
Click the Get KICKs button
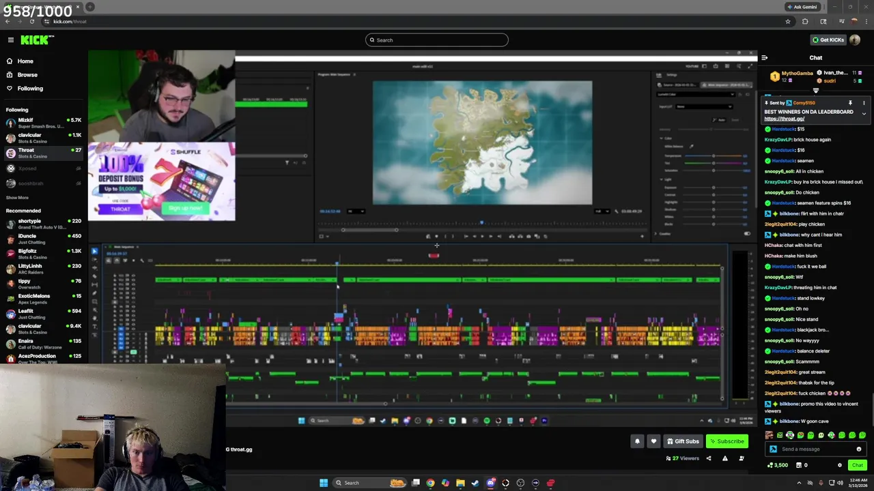828,40
